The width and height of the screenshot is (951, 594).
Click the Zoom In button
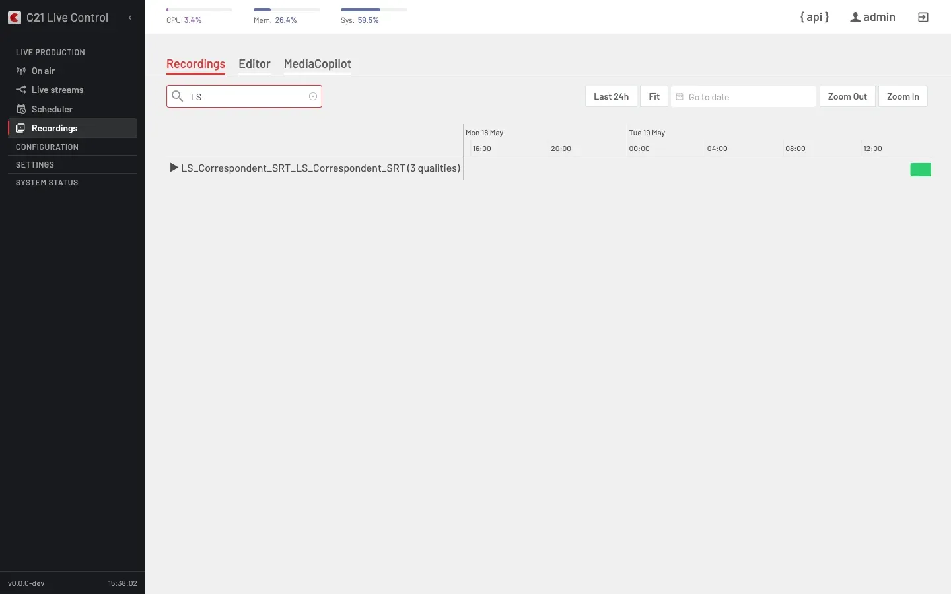coord(903,96)
